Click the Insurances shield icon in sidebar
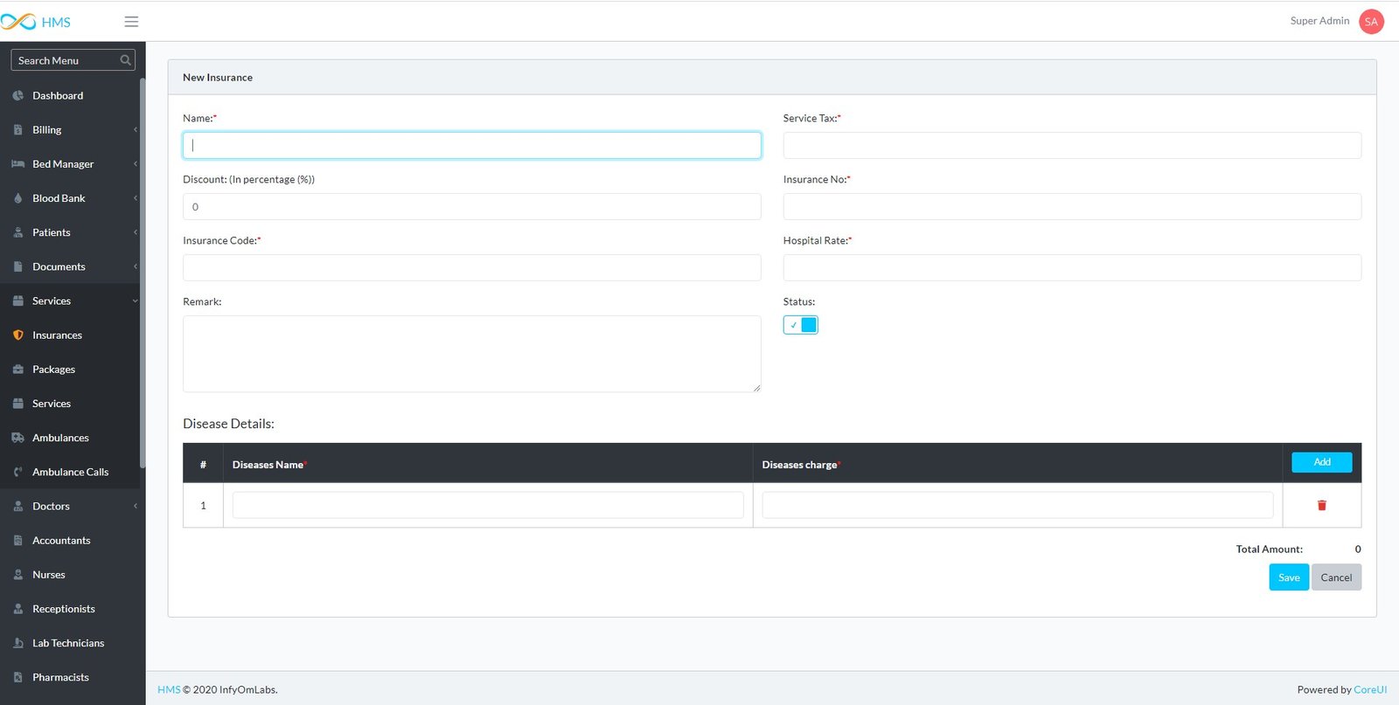 18,335
